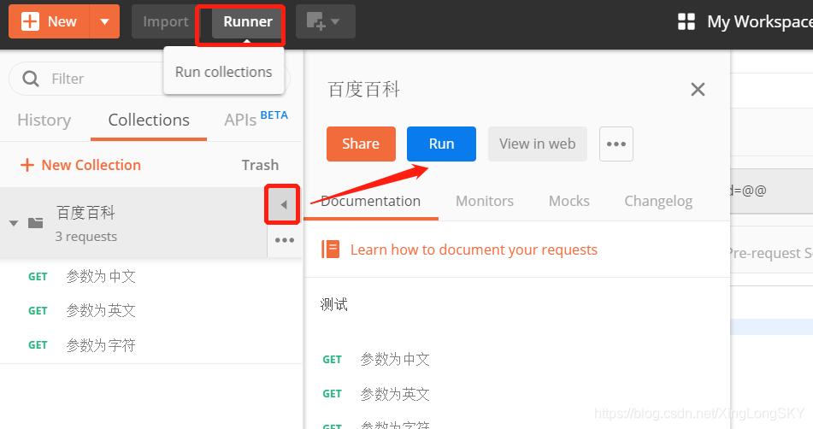Open the Runner
This screenshot has height=429, width=813.
click(248, 21)
